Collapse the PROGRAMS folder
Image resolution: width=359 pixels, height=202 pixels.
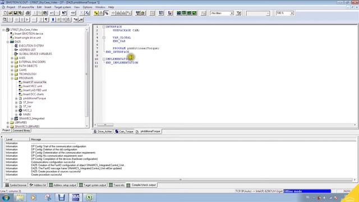(x=12, y=78)
